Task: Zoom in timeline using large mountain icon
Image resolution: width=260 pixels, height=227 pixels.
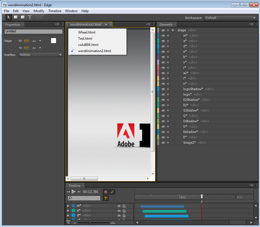Action: click(113, 223)
